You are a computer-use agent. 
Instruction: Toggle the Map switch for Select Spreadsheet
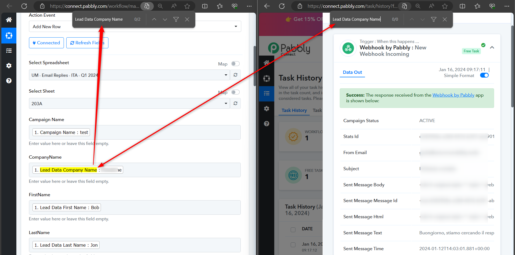[235, 64]
